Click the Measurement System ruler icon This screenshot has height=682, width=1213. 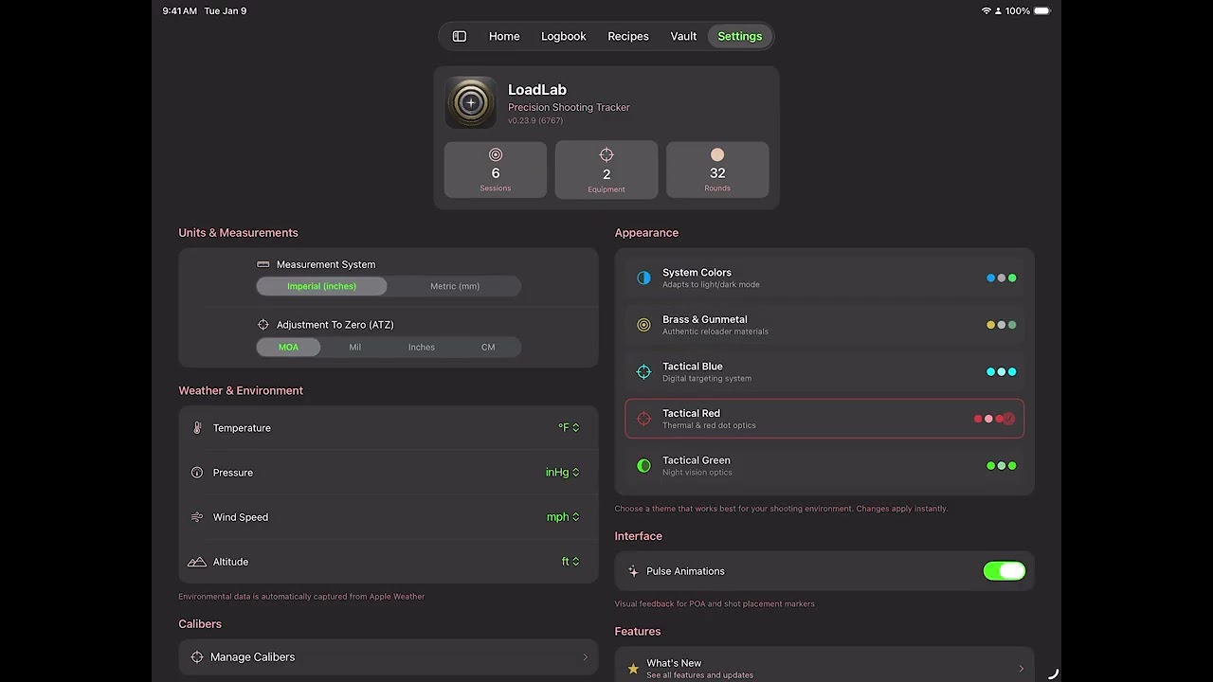point(263,264)
